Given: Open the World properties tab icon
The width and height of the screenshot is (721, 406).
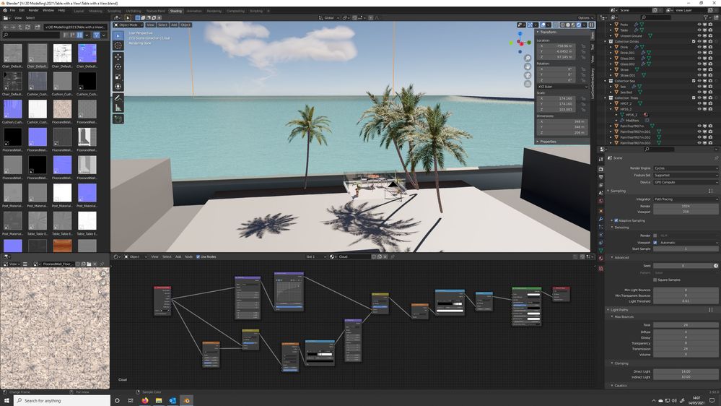Looking at the screenshot, I should [601, 201].
